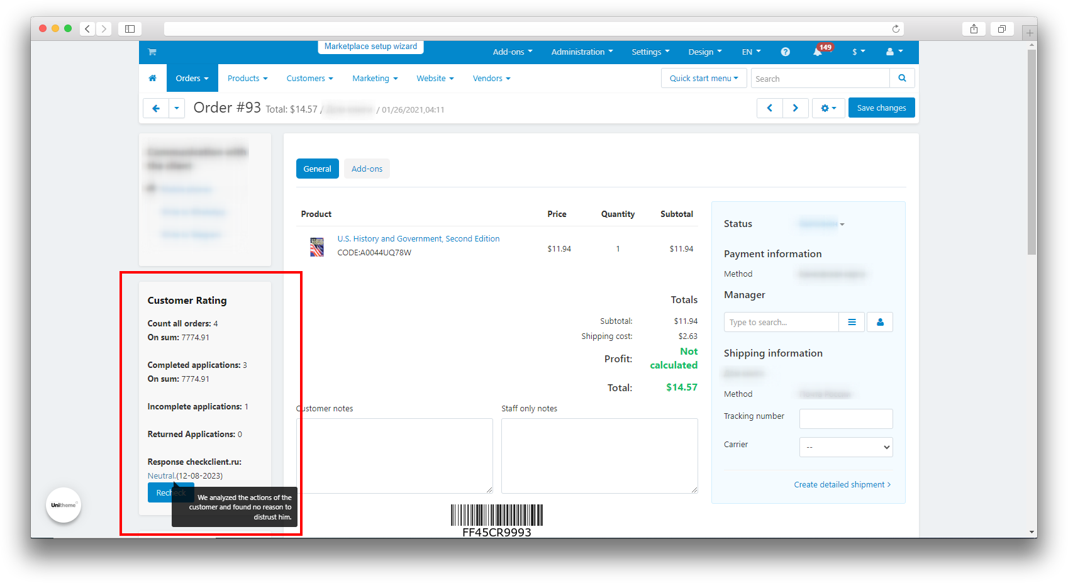The width and height of the screenshot is (1068, 583).
Task: Click the shopping cart icon in top bar
Action: (x=152, y=52)
